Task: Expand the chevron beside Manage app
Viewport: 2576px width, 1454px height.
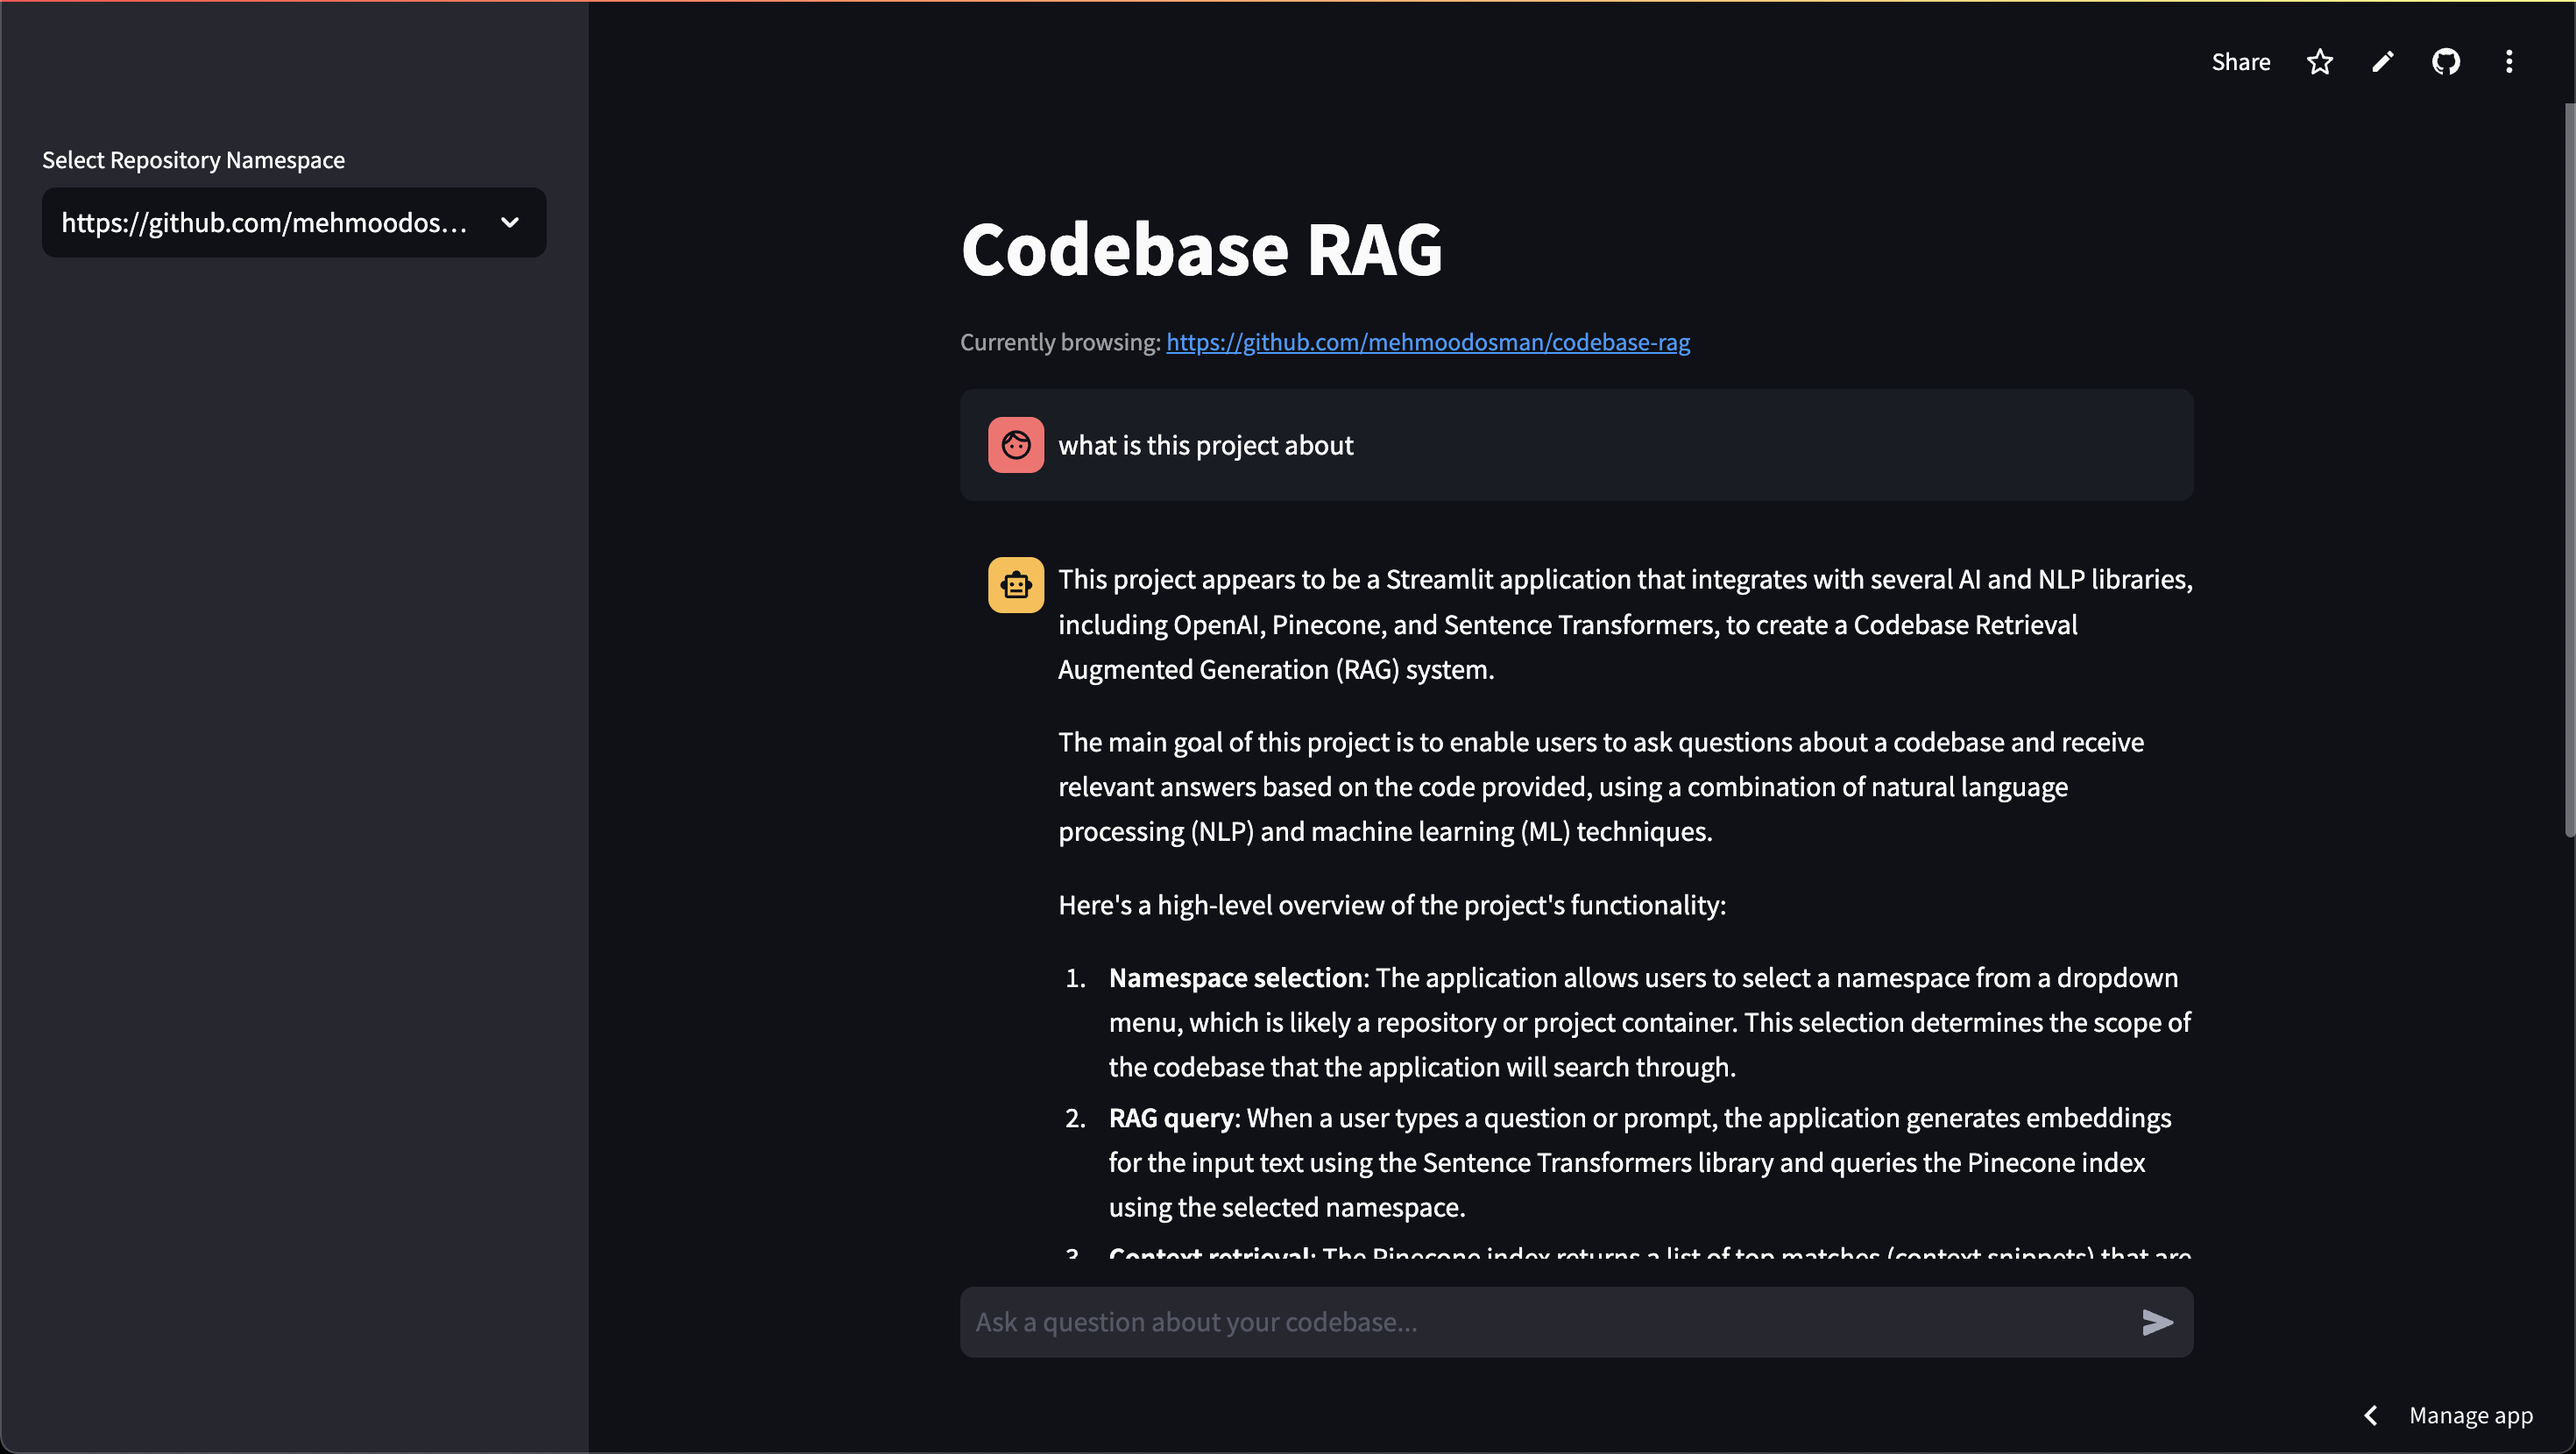Action: point(2371,1415)
